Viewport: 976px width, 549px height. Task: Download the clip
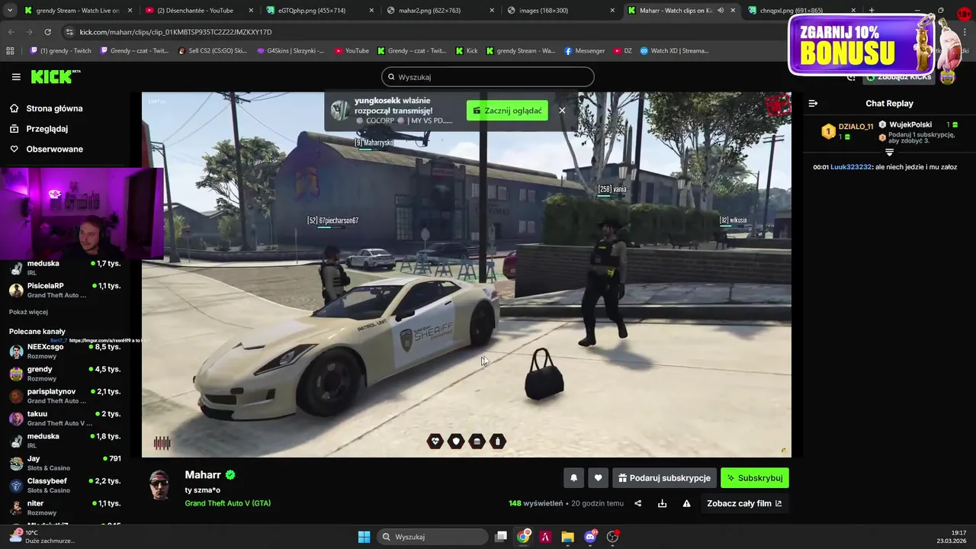point(662,503)
